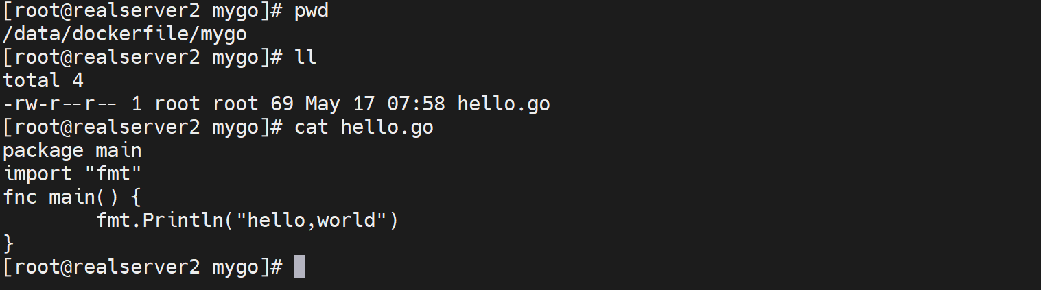Click the ll command on third line
Image resolution: width=1041 pixels, height=290 pixels.
(x=305, y=58)
